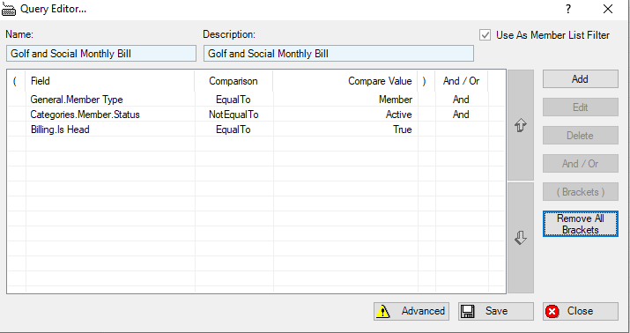Click Remove All Brackets button
Viewport: 630px width, 333px height.
(x=580, y=224)
